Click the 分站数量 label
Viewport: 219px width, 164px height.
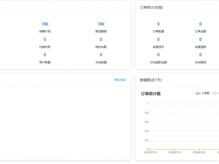(101, 62)
